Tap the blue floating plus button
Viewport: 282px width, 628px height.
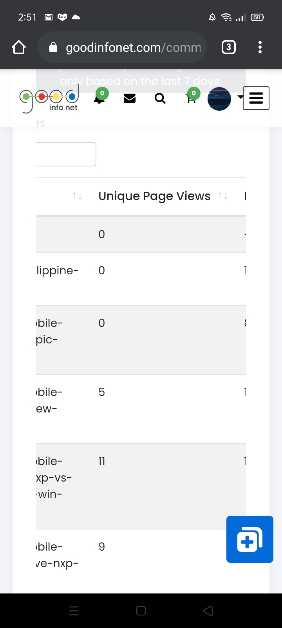coord(250,539)
